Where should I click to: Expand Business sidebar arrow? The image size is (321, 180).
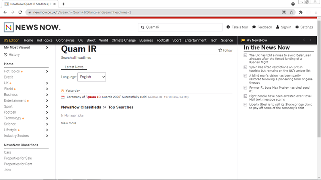(x=47, y=95)
